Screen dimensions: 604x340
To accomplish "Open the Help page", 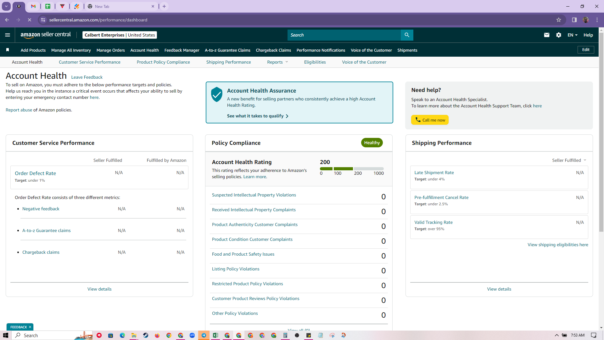I will pos(588,35).
